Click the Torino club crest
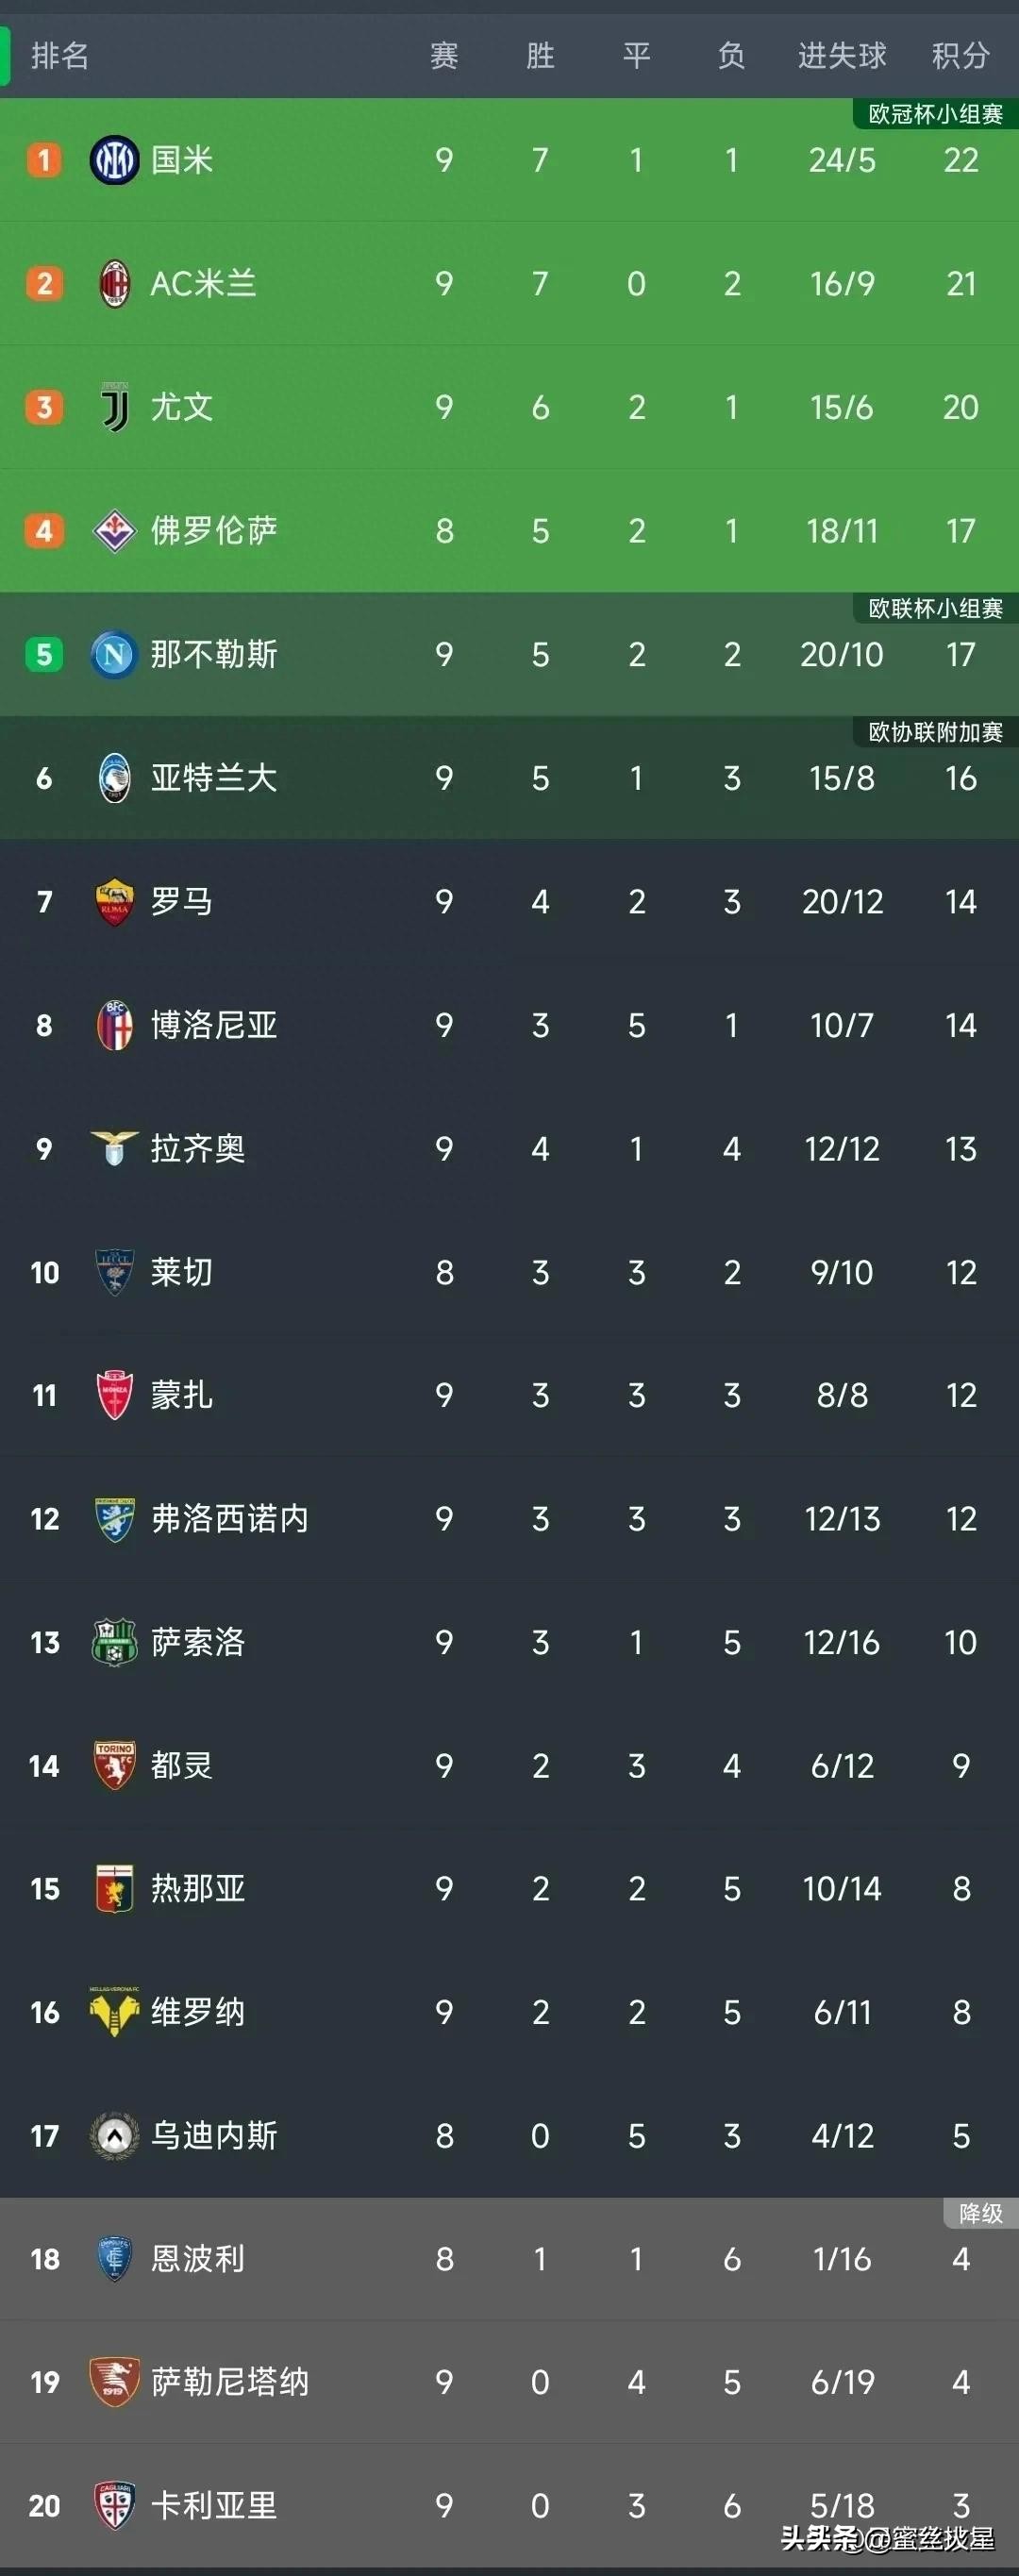The width and height of the screenshot is (1019, 2576). click(x=114, y=1766)
